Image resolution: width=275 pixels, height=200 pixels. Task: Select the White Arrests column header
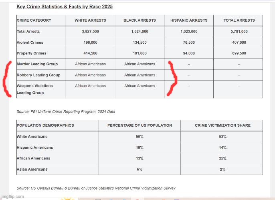90,20
